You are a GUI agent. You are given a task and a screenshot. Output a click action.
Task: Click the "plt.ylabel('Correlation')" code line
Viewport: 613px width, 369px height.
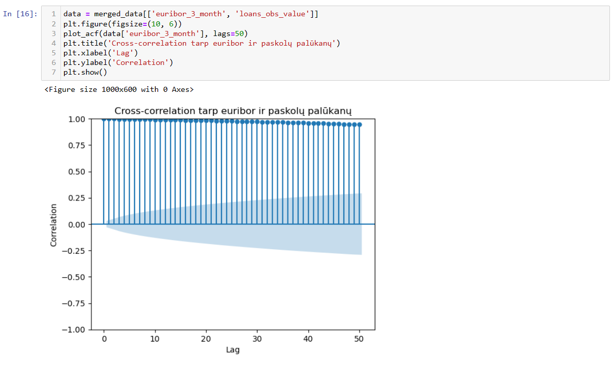pyautogui.click(x=118, y=62)
